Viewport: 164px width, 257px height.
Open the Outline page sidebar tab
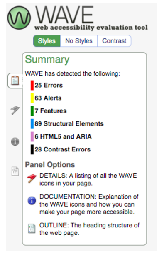[x=15, y=171]
